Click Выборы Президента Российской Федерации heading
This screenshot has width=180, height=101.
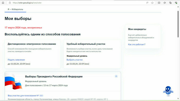[54, 77]
